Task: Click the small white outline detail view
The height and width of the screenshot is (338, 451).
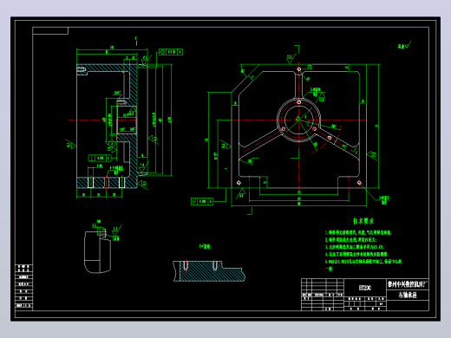Action: tap(97, 251)
